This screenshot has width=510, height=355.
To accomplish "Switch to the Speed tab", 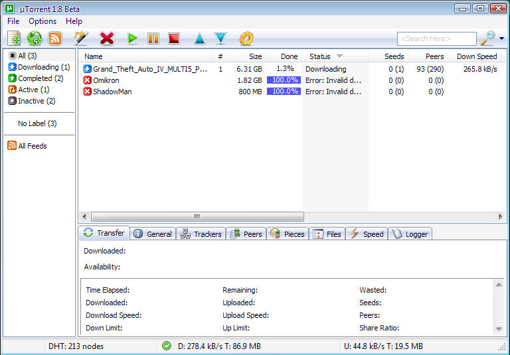I will [x=367, y=234].
